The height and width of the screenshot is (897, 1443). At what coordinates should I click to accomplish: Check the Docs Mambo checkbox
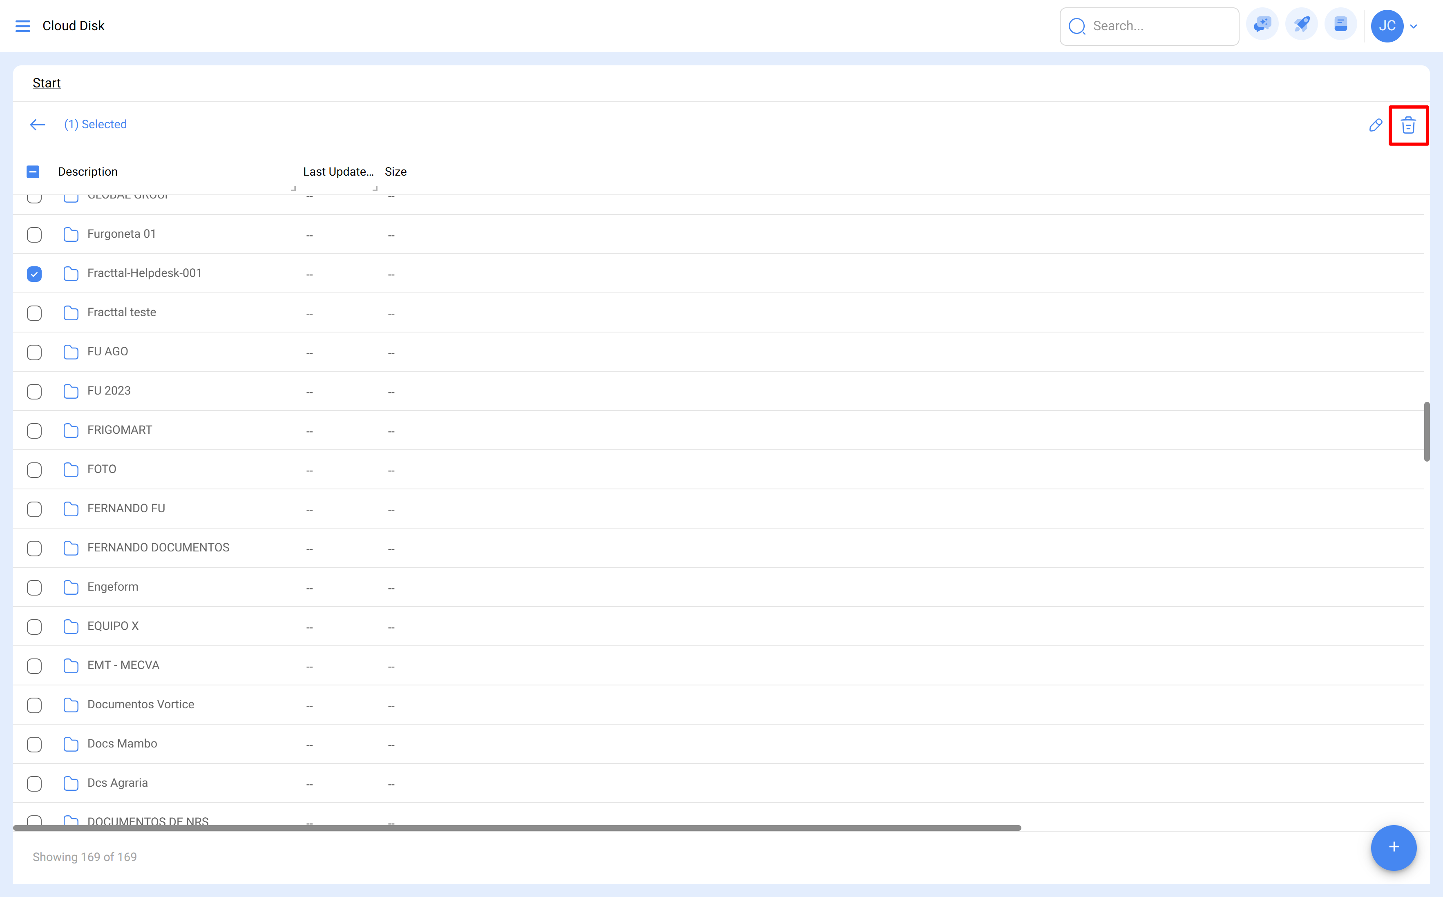pos(34,744)
